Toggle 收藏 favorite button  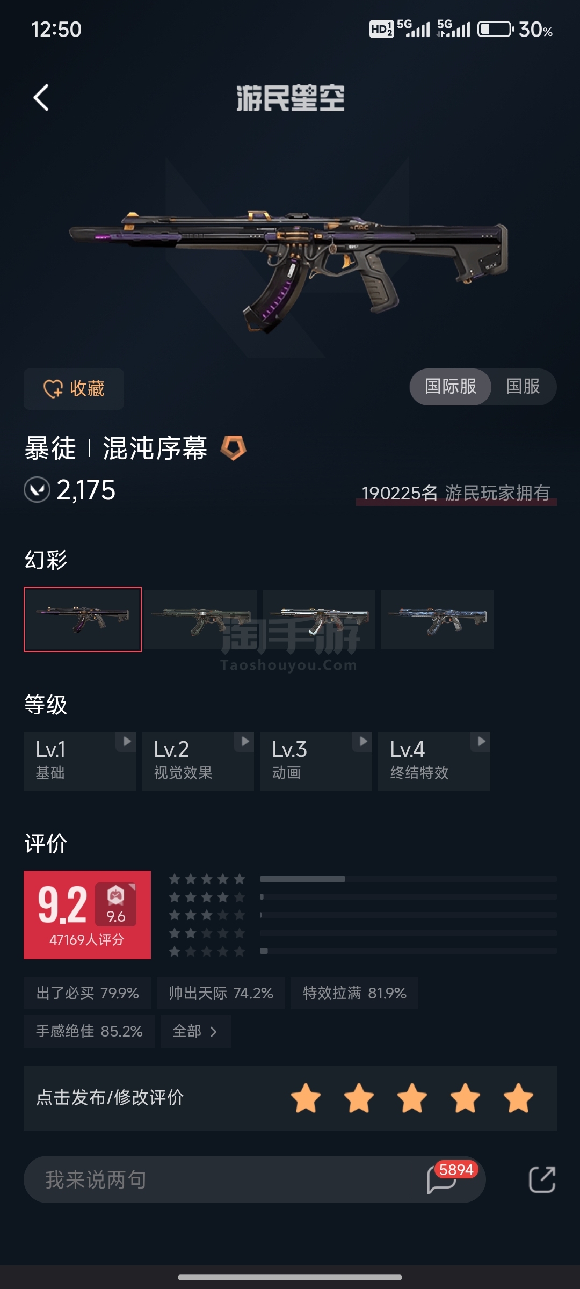click(x=74, y=389)
